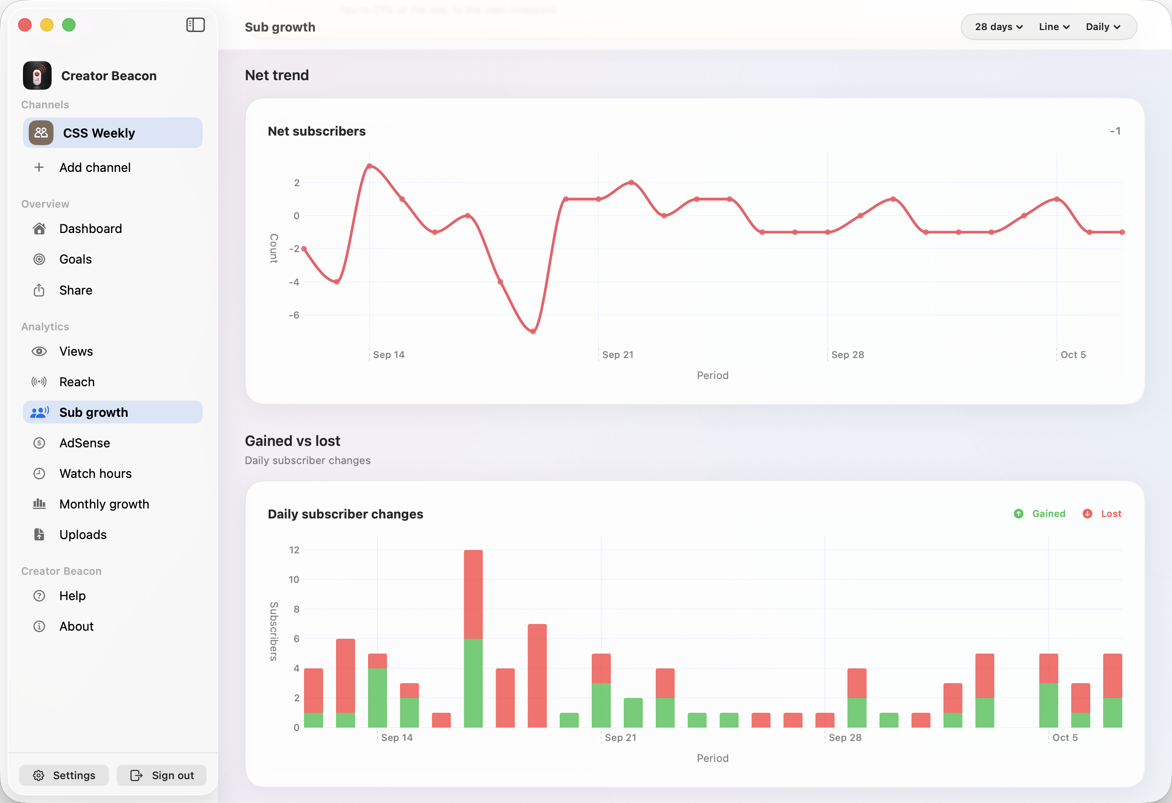The image size is (1172, 803).
Task: Click the Monthly growth bar chart icon
Action: point(39,504)
